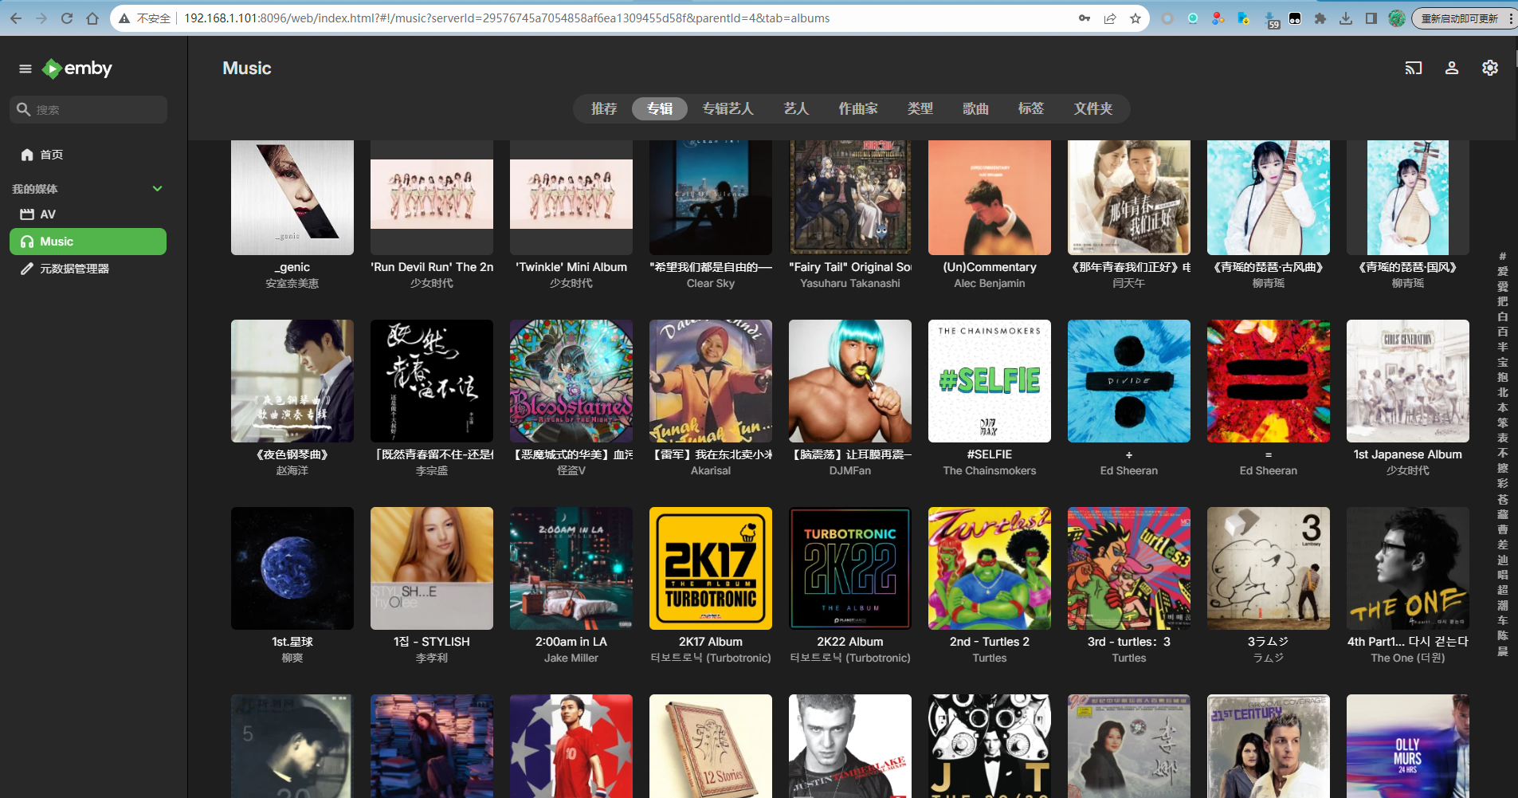The height and width of the screenshot is (798, 1518).
Task: Open the hamburger navigation menu
Action: click(25, 69)
